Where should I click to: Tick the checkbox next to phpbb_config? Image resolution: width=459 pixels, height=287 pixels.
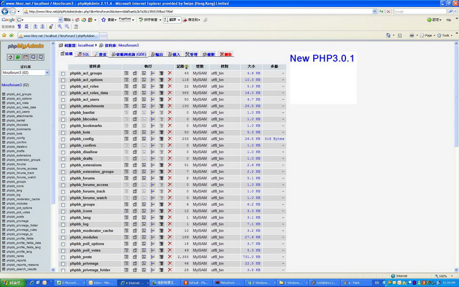click(63, 139)
